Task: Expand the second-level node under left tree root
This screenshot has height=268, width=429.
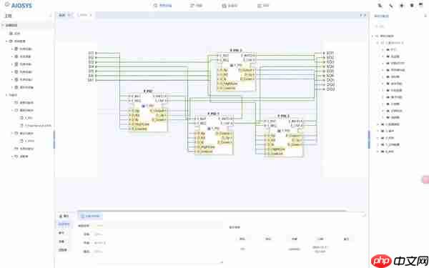Action: pos(7,41)
